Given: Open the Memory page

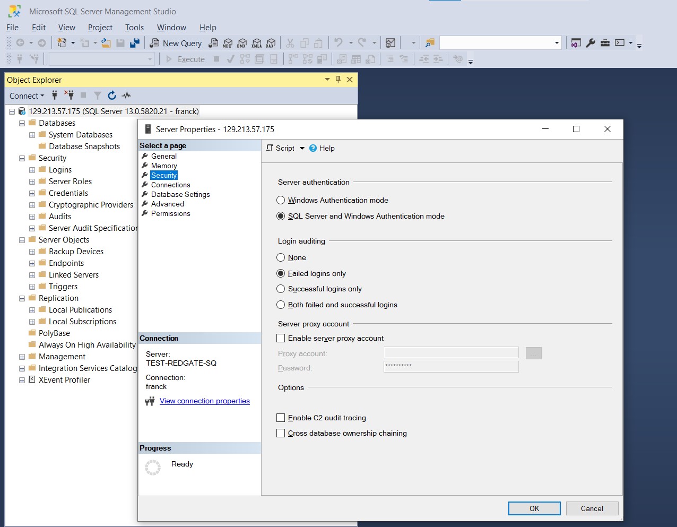Looking at the screenshot, I should [x=164, y=166].
